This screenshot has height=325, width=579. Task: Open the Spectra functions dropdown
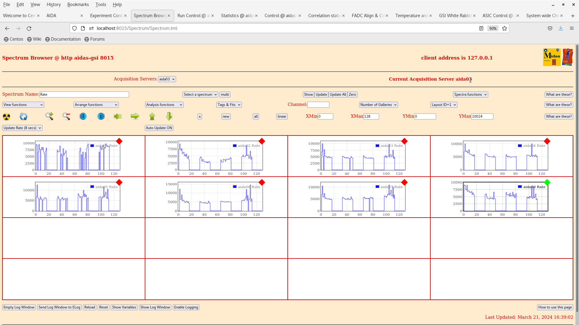470,94
